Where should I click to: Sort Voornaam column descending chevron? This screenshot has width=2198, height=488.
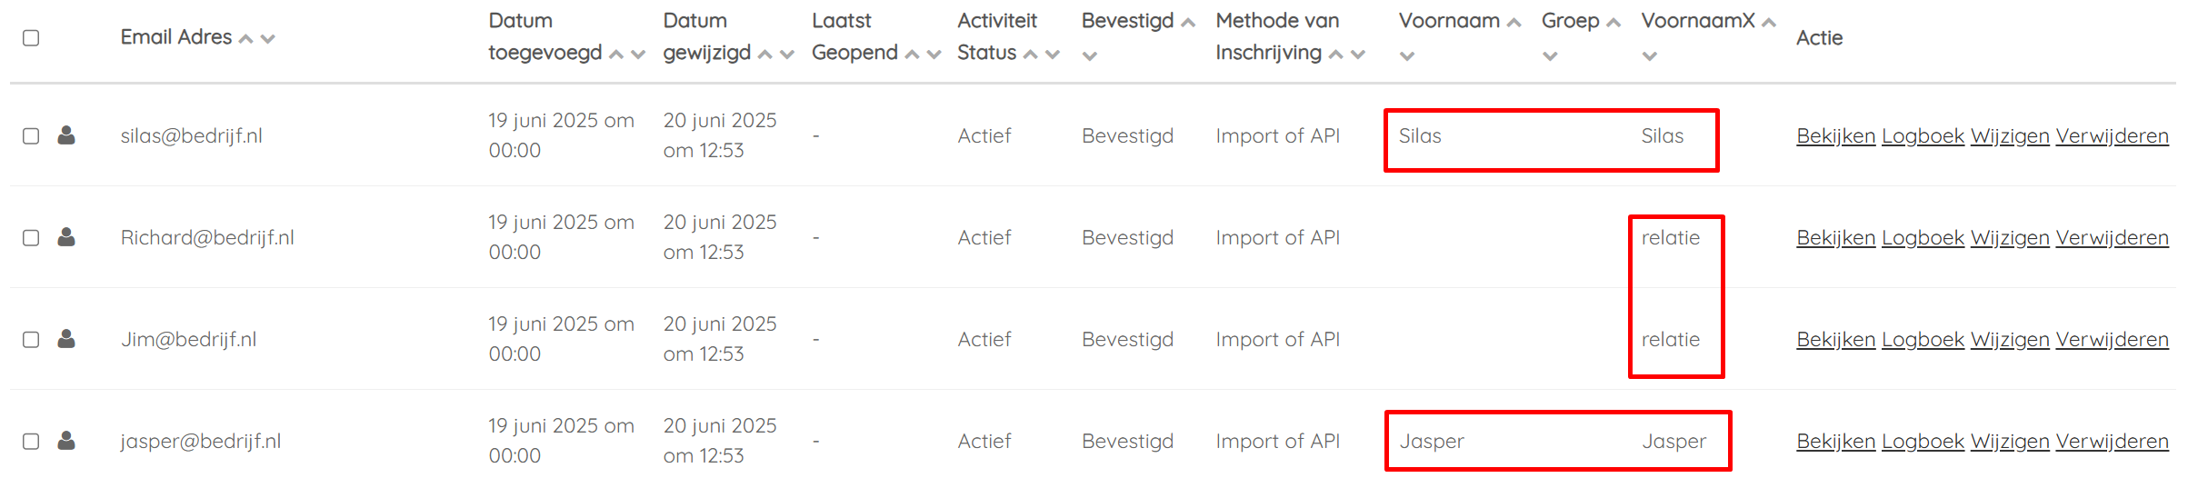pos(1407,56)
